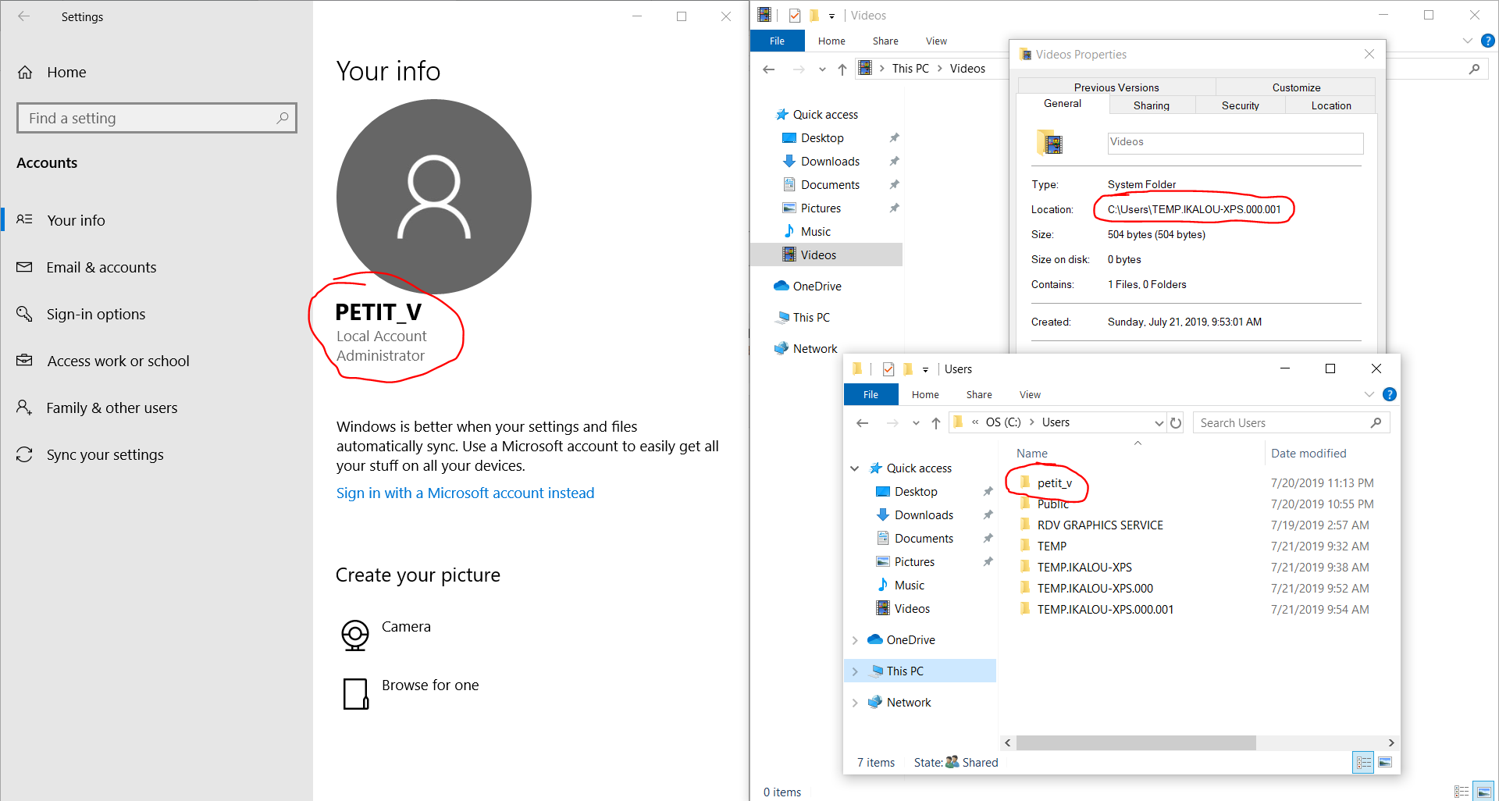The height and width of the screenshot is (801, 1499).
Task: Click the horizontal scrollbar in Users window
Action: click(x=1136, y=742)
